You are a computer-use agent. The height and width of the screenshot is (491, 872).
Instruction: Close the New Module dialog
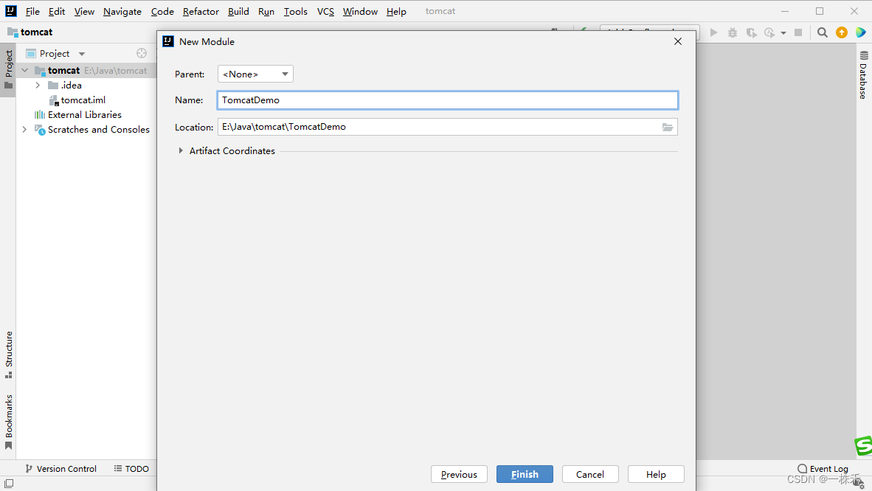pos(677,42)
